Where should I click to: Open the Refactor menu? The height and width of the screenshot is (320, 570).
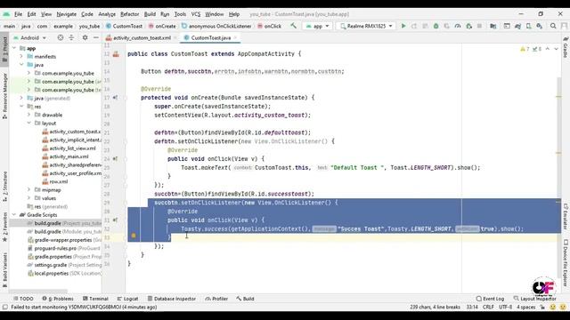tap(129, 14)
